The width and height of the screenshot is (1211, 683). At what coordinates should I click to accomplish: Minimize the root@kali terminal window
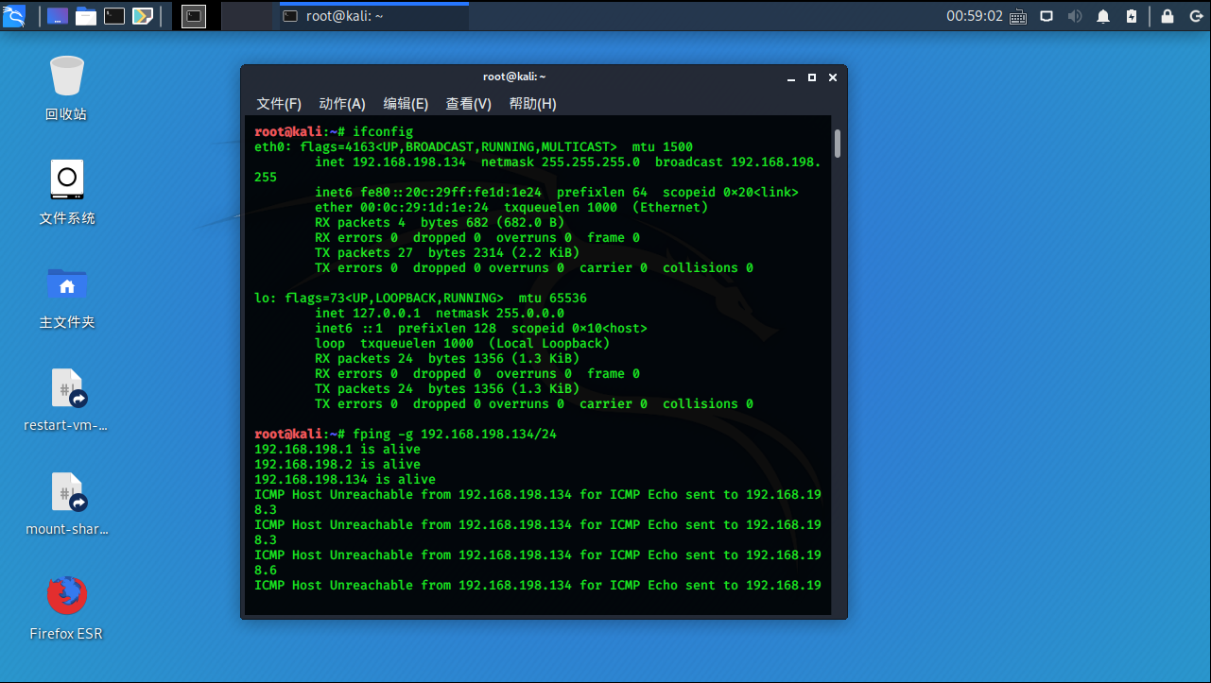coord(791,77)
